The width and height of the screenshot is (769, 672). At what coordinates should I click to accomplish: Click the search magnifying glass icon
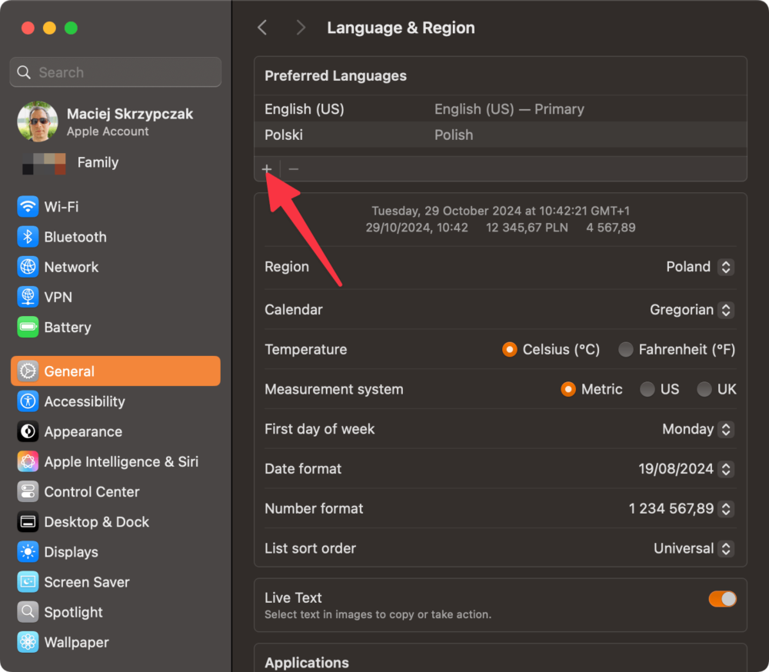(24, 72)
